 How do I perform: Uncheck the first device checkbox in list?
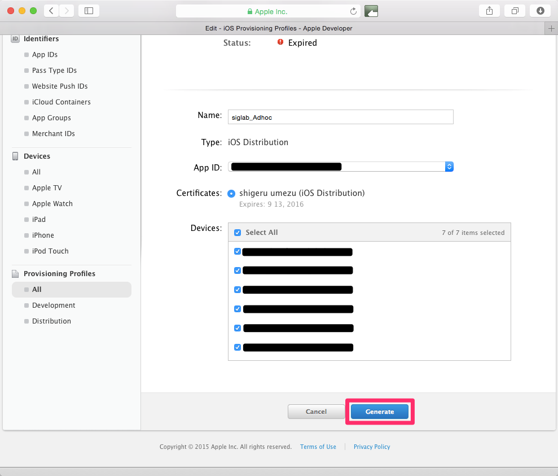pyautogui.click(x=238, y=251)
